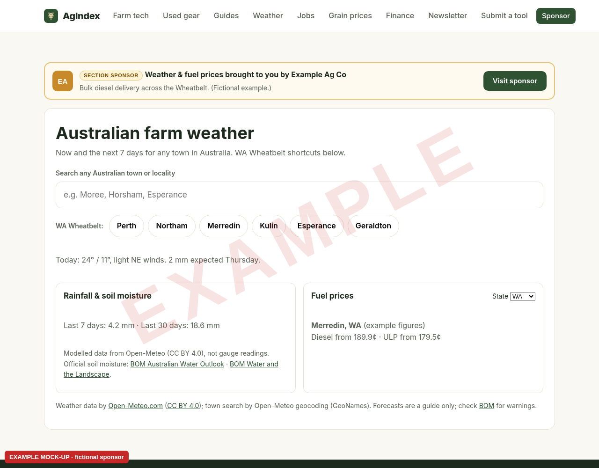The height and width of the screenshot is (468, 599).
Task: Focus the town or locality search field
Action: [x=299, y=195]
